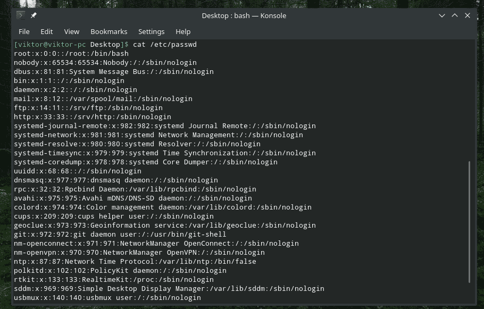Click the 'systemd-timesync' line
484x309 pixels.
point(165,153)
